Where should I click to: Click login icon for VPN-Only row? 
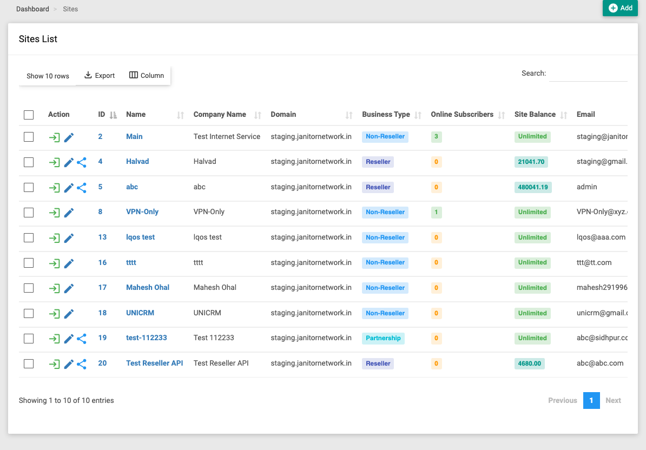(x=55, y=213)
